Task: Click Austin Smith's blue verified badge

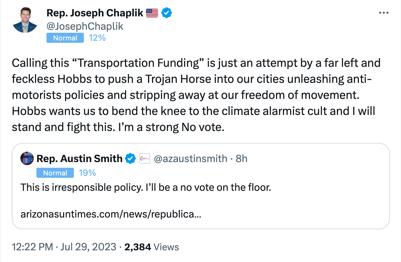Action: pos(130,158)
